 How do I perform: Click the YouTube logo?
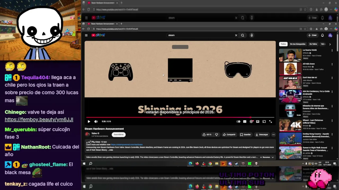pos(98,35)
